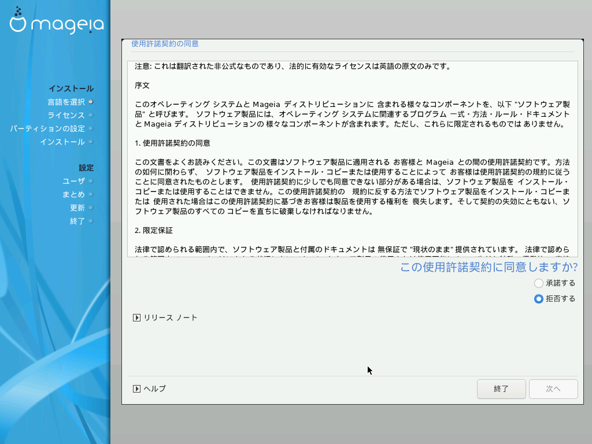This screenshot has width=592, height=444.
Task: Click the 言語を選択 step in sidebar
Action: pos(66,102)
